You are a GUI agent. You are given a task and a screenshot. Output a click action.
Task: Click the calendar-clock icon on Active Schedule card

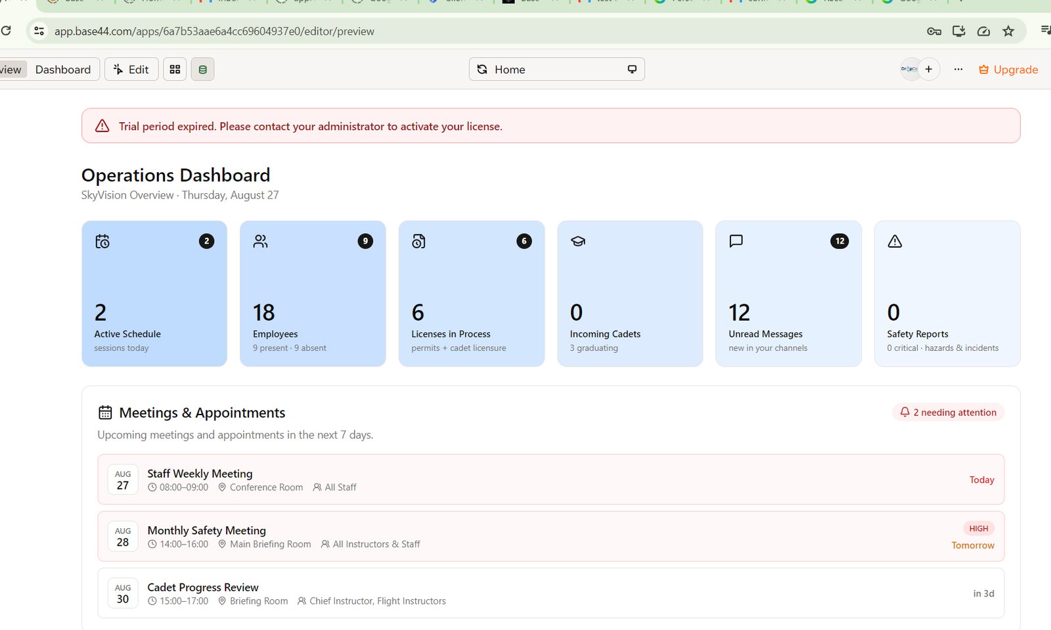(102, 241)
